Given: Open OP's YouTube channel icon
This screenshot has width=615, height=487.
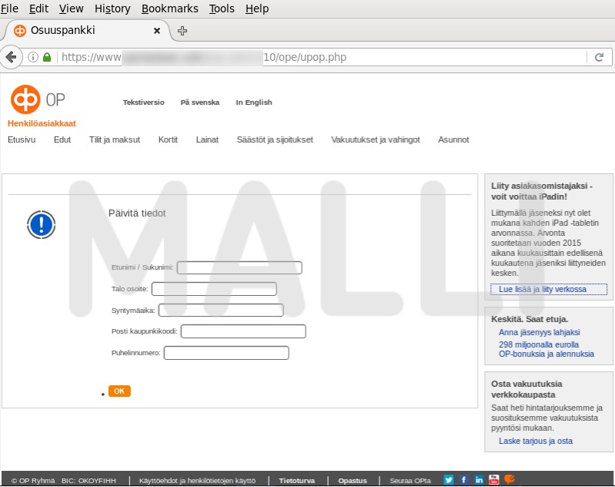Looking at the screenshot, I should pyautogui.click(x=494, y=480).
